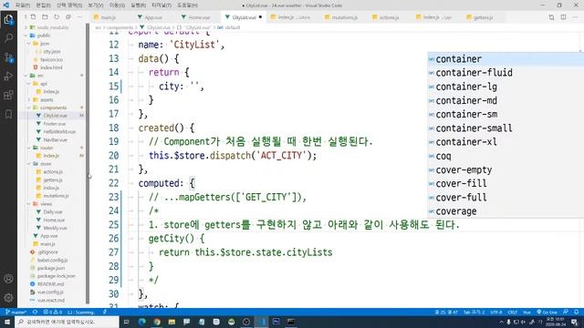Open the Bookmarks view in activity bar

[x=8, y=114]
